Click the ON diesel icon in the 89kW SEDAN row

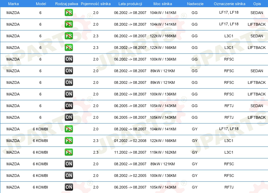pyautogui.click(x=69, y=71)
